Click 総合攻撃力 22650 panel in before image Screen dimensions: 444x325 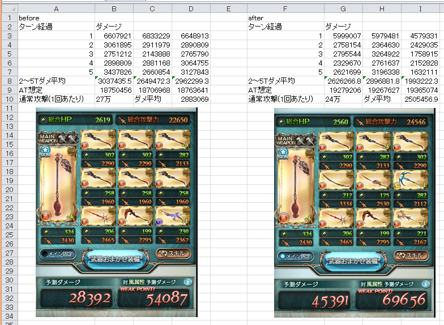pos(153,120)
